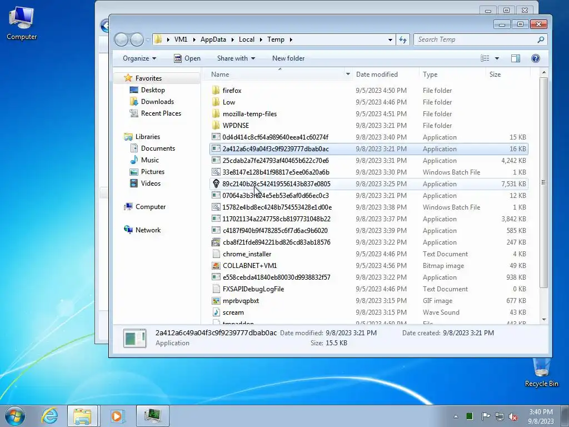Open the Computer desktop icon
This screenshot has height=427, width=569.
tap(22, 23)
